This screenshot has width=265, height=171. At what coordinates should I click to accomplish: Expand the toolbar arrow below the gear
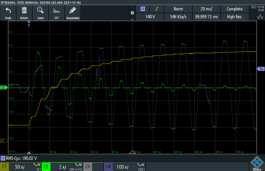click(132, 19)
